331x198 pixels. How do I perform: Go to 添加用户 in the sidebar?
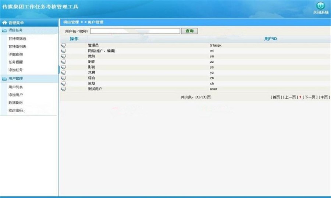coord(16,95)
